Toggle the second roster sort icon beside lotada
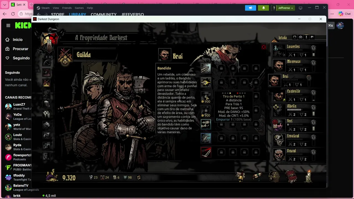The image size is (354, 199). click(300, 37)
